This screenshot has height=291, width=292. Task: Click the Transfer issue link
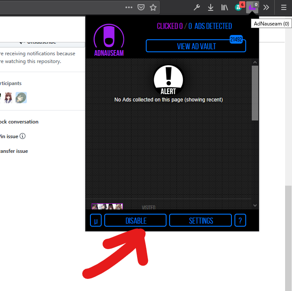point(14,151)
